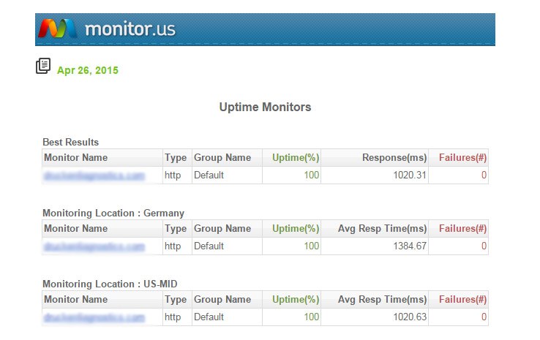Open the blurred monitor link under US-MID
Viewport: 540px width, 340px height.
click(x=94, y=317)
